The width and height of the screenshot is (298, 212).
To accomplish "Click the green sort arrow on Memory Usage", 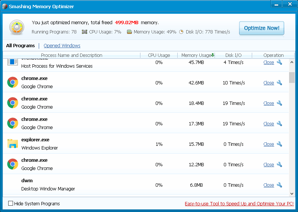I will [213, 55].
